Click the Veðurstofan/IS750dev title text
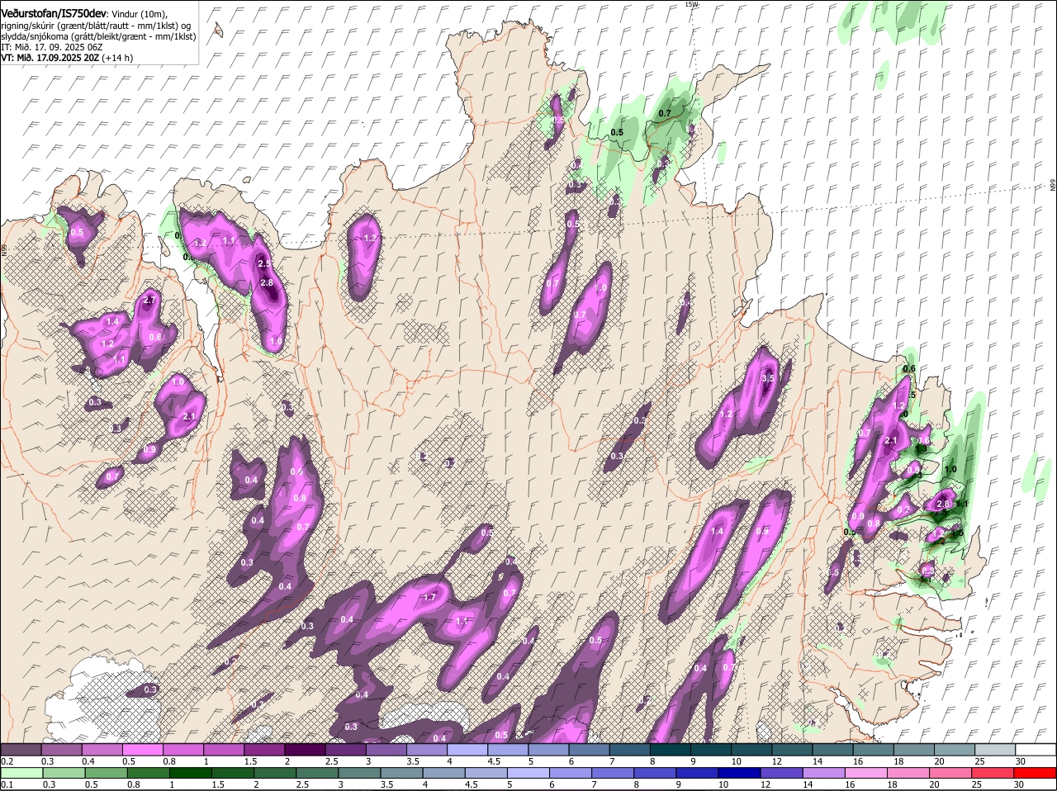 click(x=53, y=14)
